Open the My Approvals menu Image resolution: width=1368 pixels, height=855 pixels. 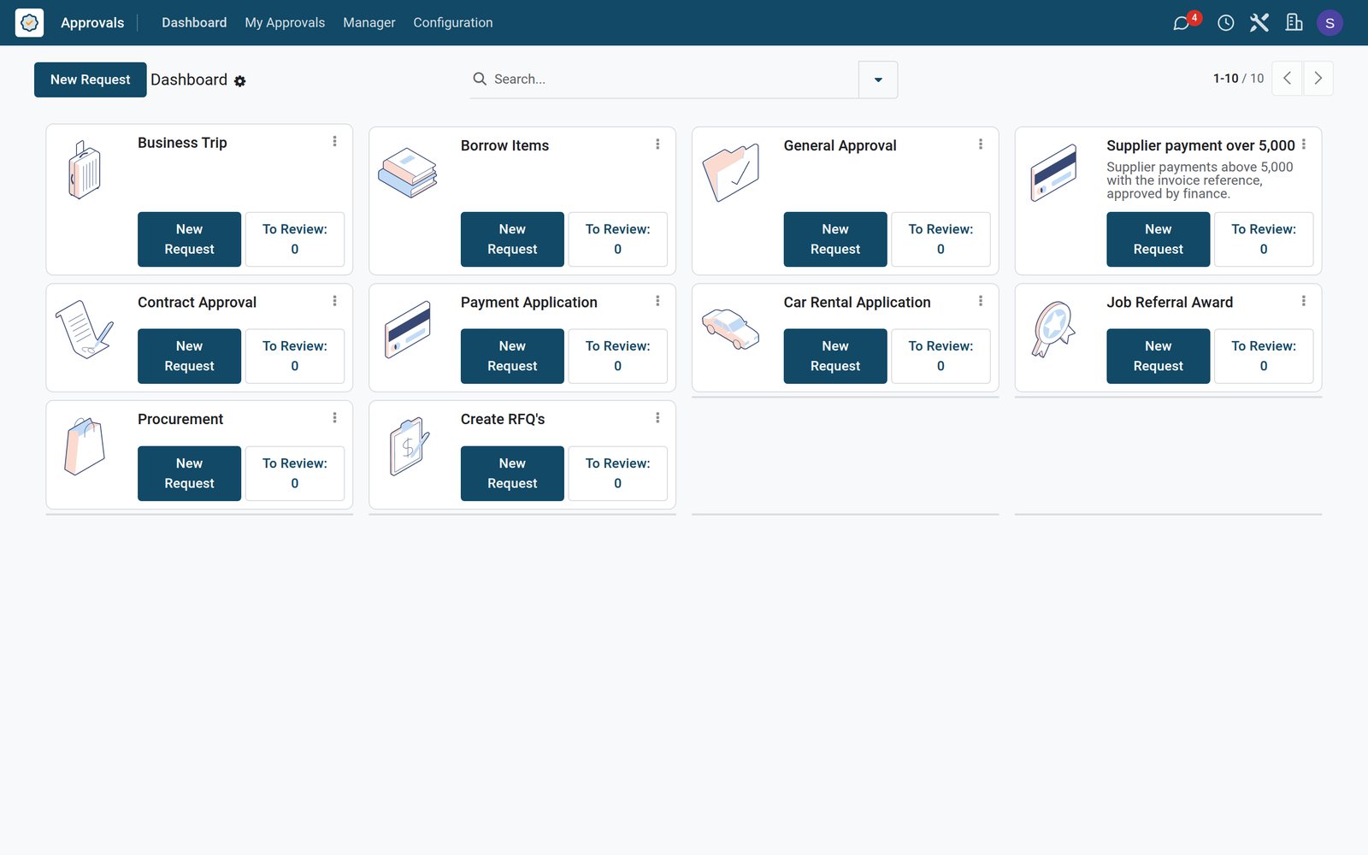(285, 23)
